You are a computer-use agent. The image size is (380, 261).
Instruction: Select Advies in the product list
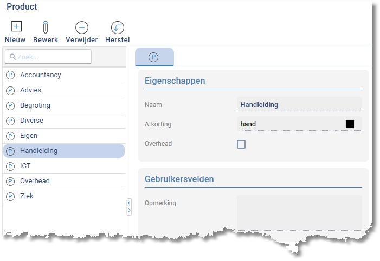click(30, 90)
